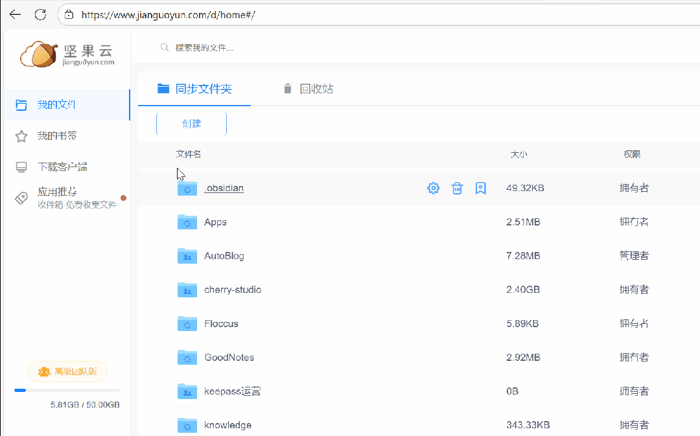Open settings gear for .obsidian
This screenshot has height=436, width=700.
[433, 189]
